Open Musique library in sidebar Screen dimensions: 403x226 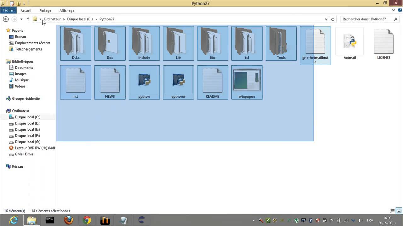point(22,80)
